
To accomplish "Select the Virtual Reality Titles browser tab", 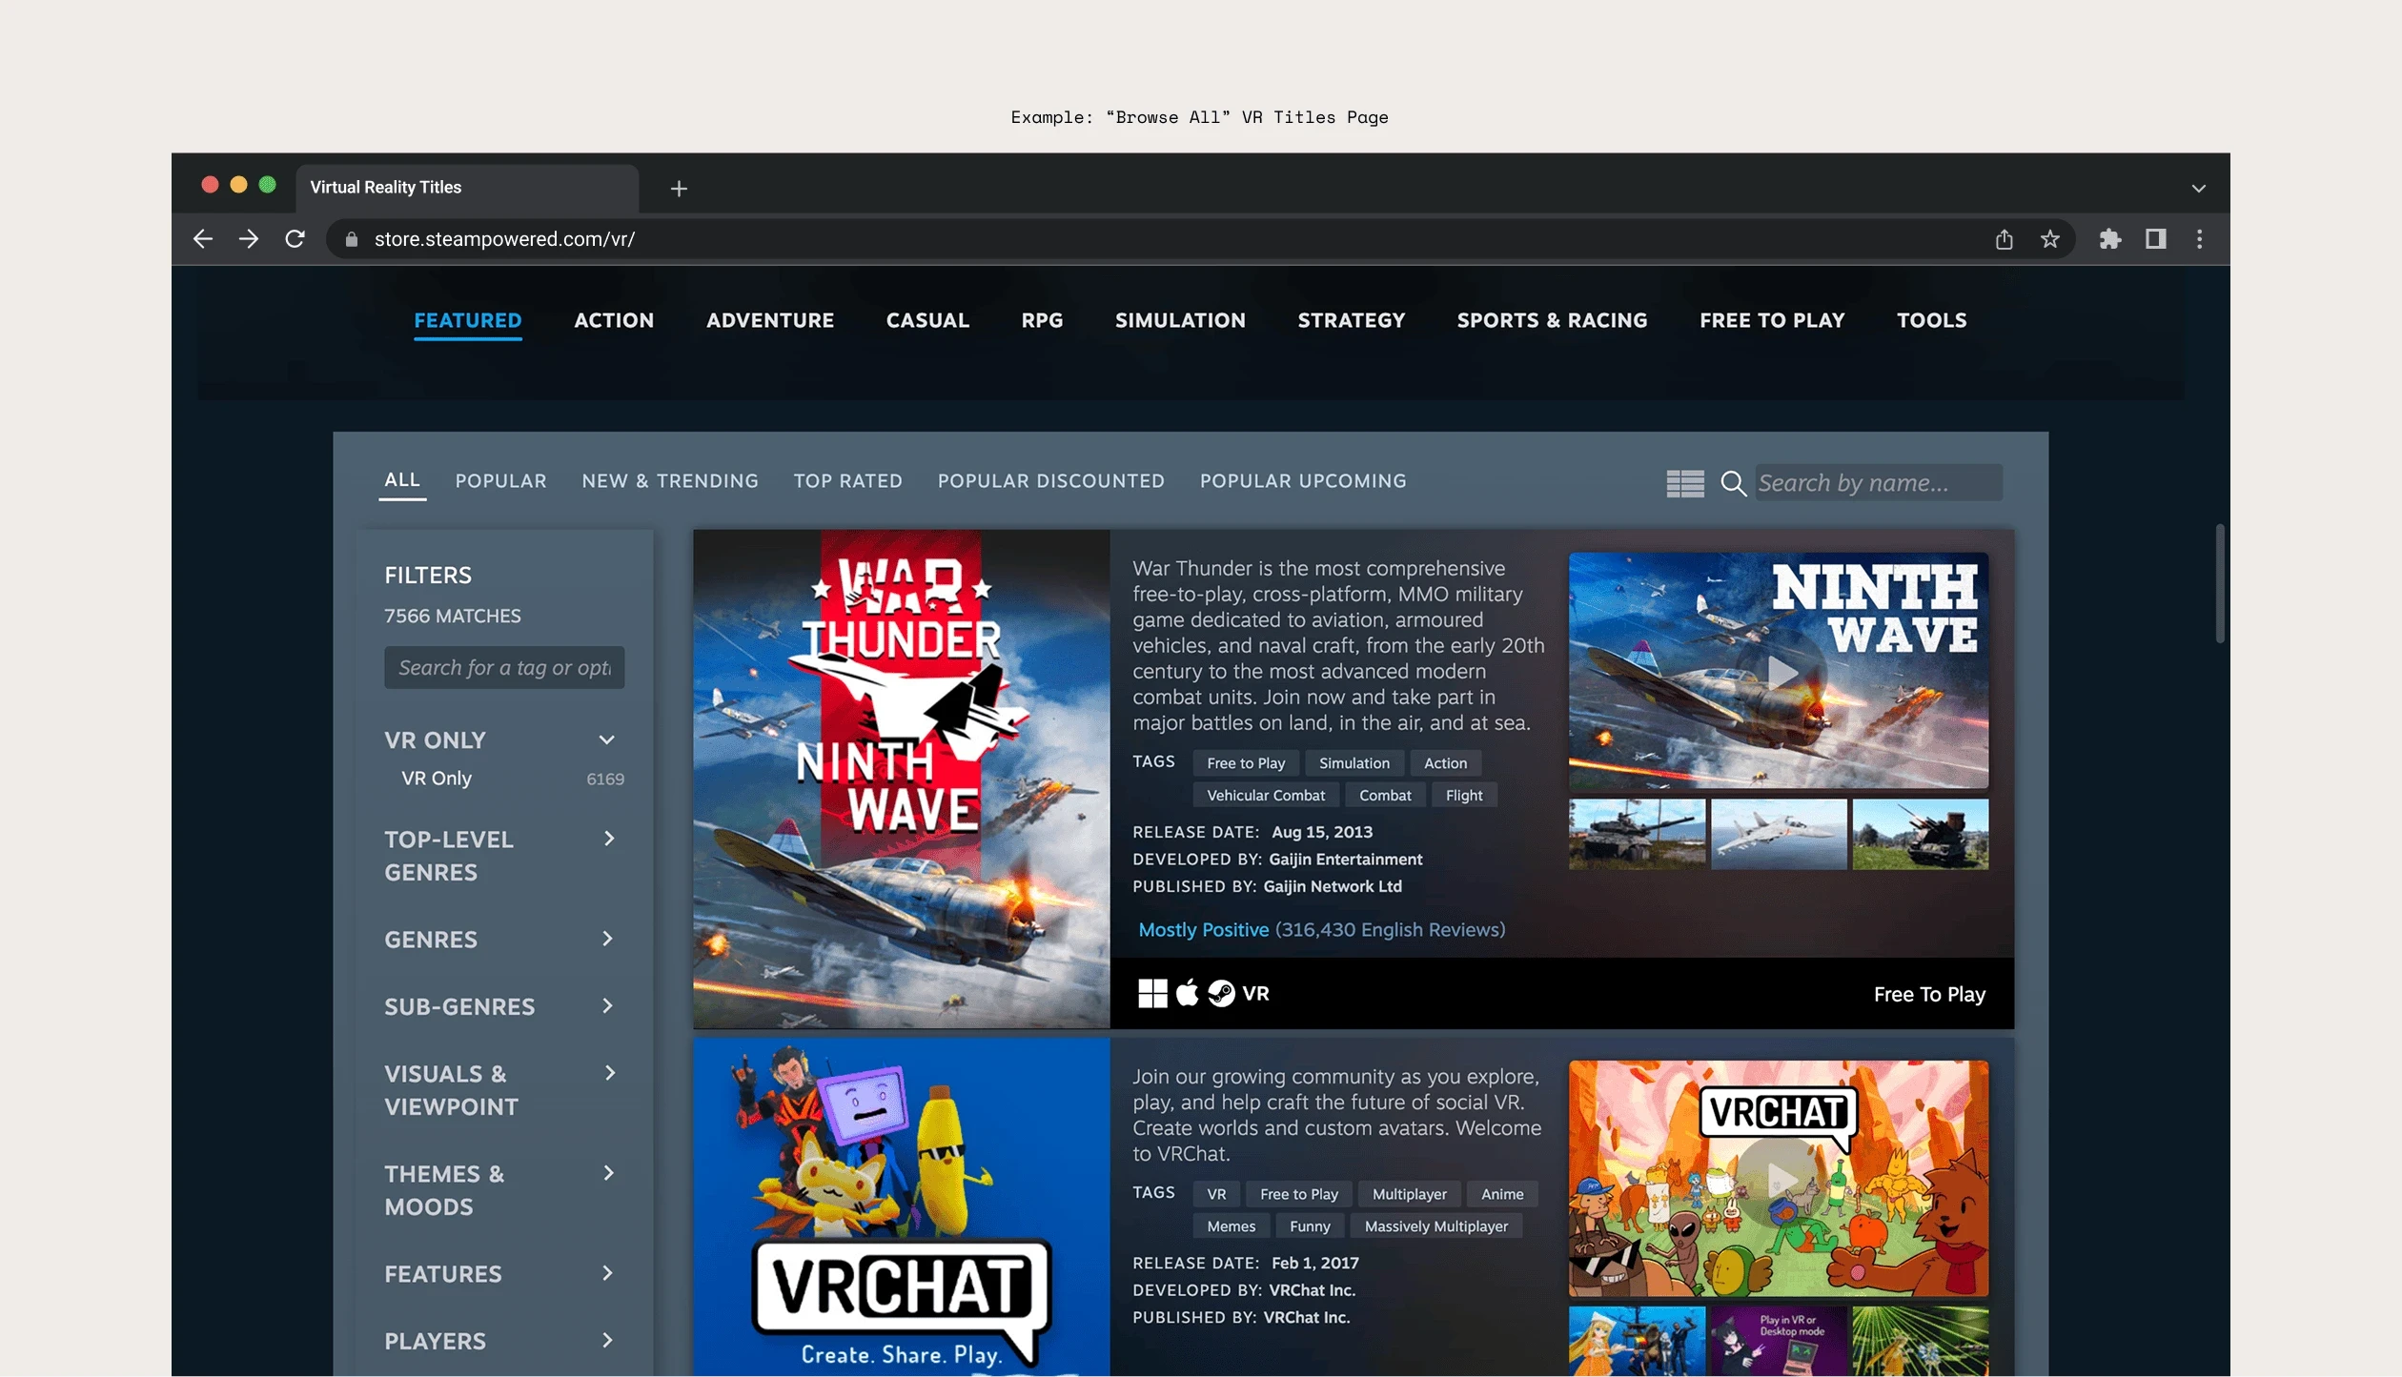I will click(467, 188).
